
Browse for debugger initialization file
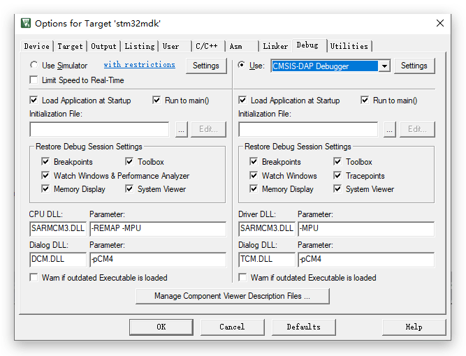click(390, 129)
